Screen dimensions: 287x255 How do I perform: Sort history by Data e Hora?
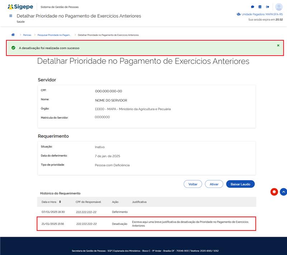(60, 202)
